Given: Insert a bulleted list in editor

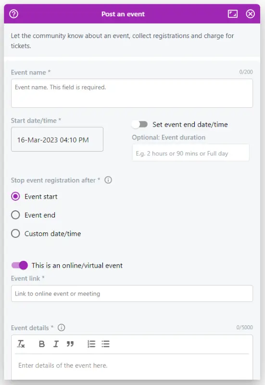Looking at the screenshot, I should click(x=105, y=344).
